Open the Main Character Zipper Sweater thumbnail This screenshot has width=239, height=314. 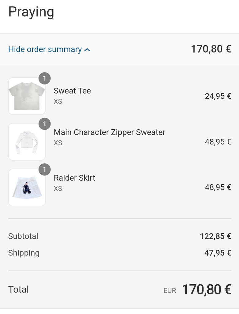tap(27, 142)
